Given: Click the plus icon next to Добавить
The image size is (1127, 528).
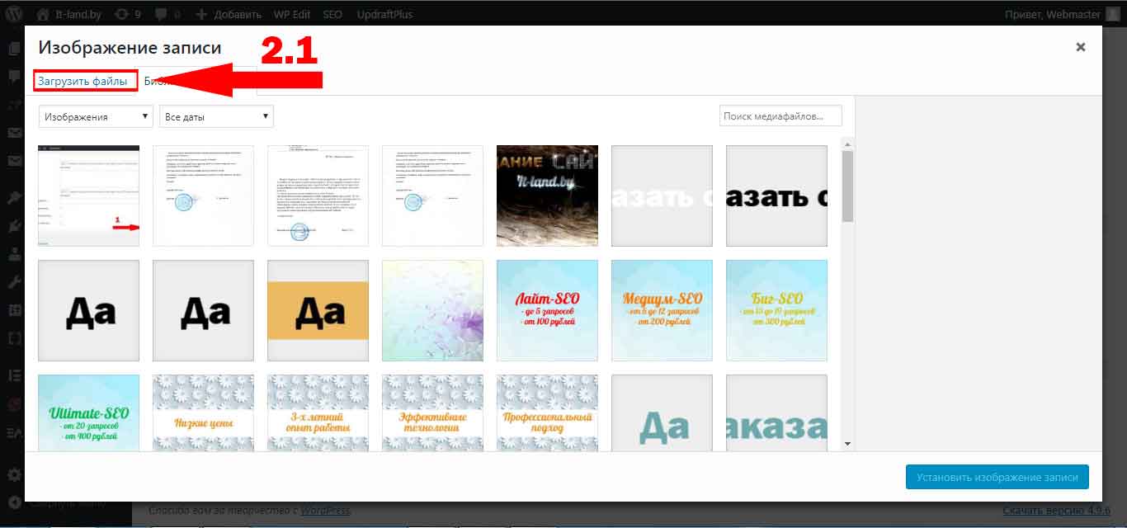Looking at the screenshot, I should click(202, 14).
